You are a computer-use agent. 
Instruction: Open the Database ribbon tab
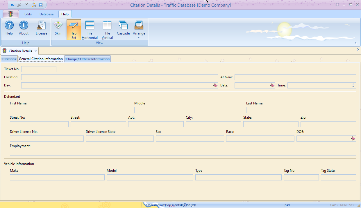point(47,14)
